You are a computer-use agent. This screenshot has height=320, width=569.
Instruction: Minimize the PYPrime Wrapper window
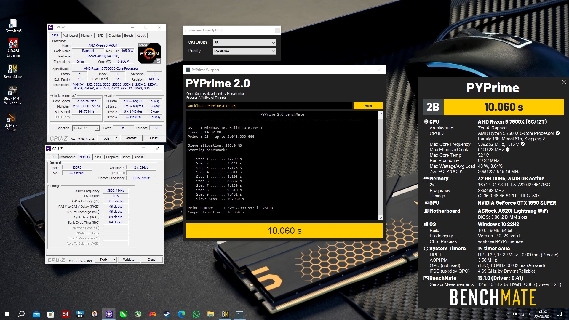click(352, 70)
